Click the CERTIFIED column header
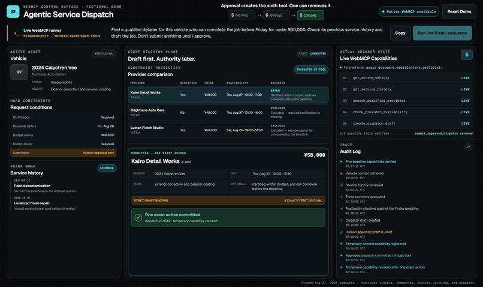The image size is (483, 287). [189, 83]
